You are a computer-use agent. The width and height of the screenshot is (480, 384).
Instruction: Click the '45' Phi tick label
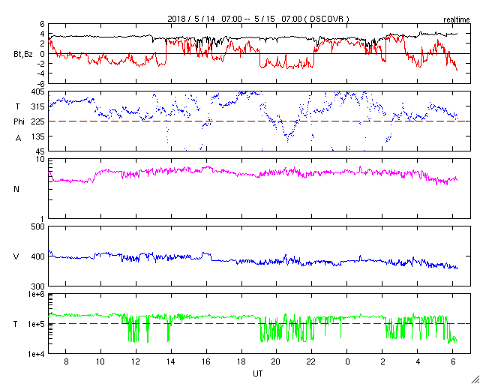tap(40, 151)
